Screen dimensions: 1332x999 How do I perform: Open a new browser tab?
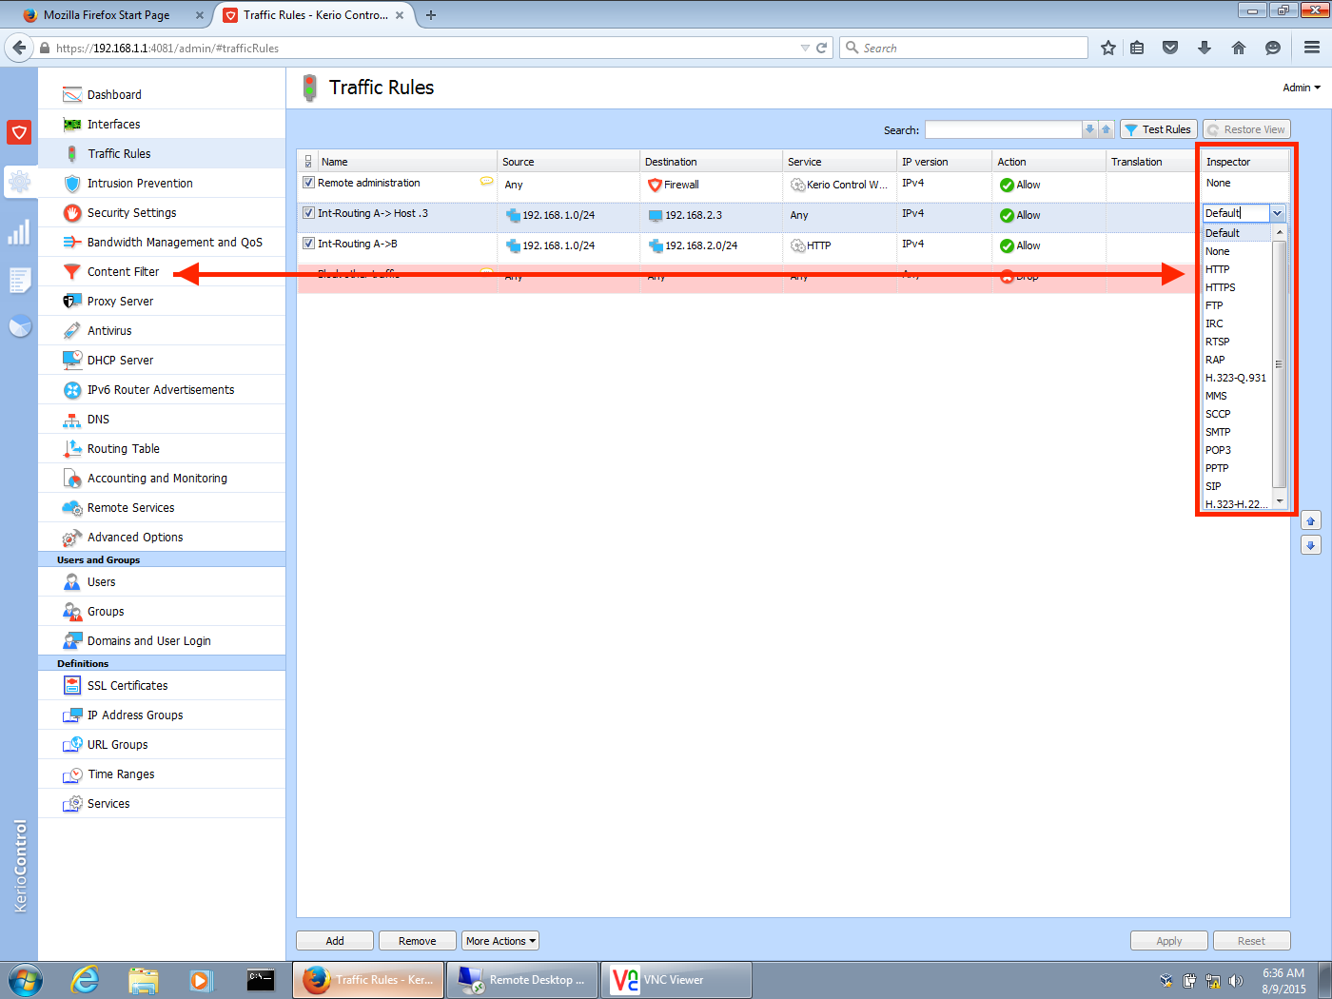pos(431,15)
